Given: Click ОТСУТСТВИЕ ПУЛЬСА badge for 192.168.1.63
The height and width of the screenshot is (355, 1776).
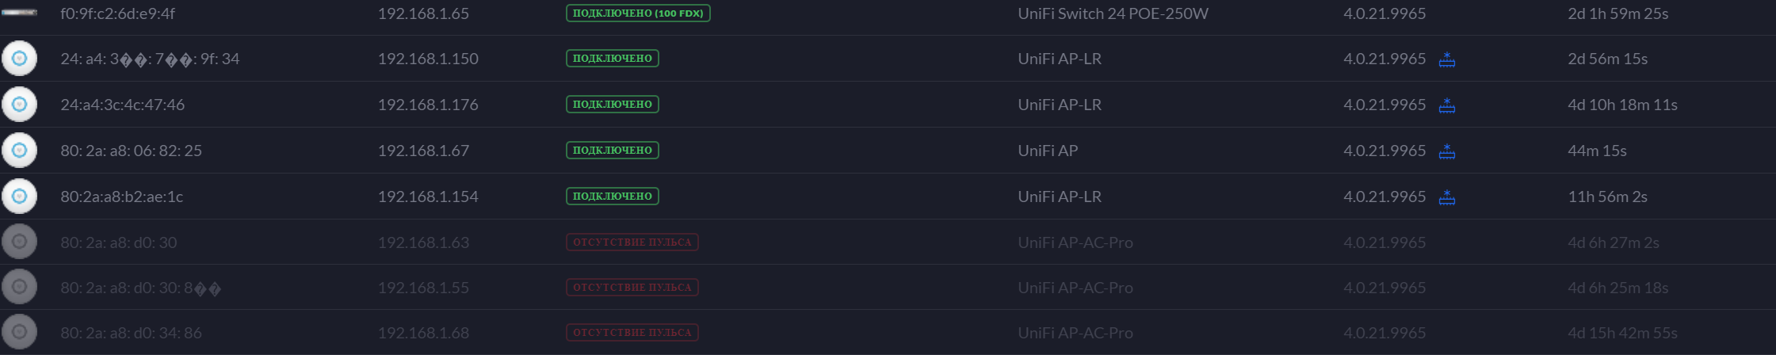Looking at the screenshot, I should point(632,242).
